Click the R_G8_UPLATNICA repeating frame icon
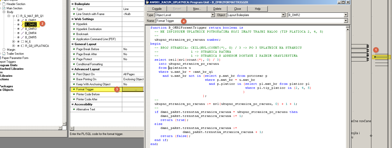This screenshot has width=392, height=148. pos(22,46)
